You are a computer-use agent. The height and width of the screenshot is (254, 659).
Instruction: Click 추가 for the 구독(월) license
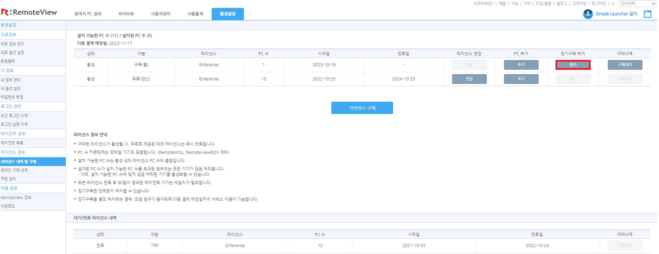point(521,65)
